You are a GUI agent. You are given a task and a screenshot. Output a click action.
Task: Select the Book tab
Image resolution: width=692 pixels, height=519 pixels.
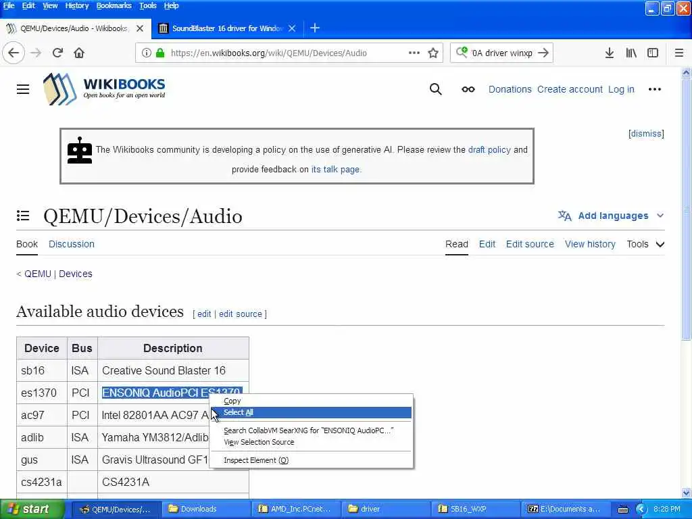(27, 244)
